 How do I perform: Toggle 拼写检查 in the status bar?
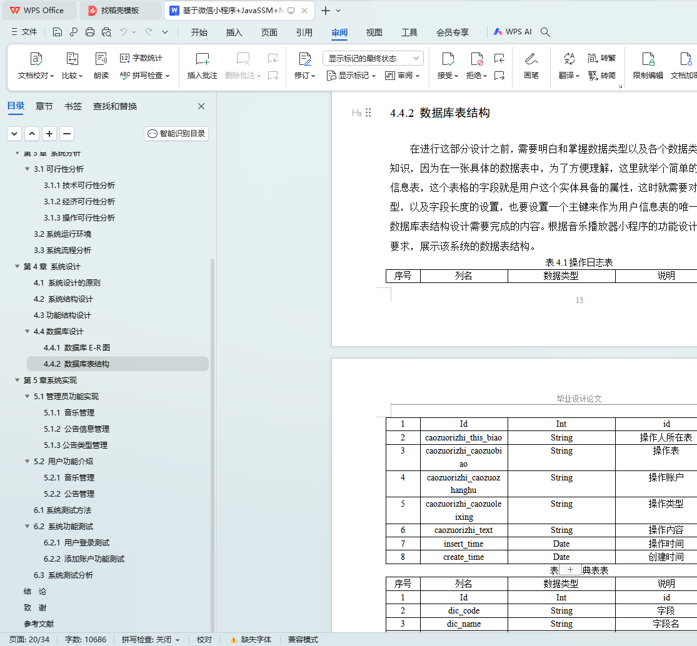click(x=150, y=640)
